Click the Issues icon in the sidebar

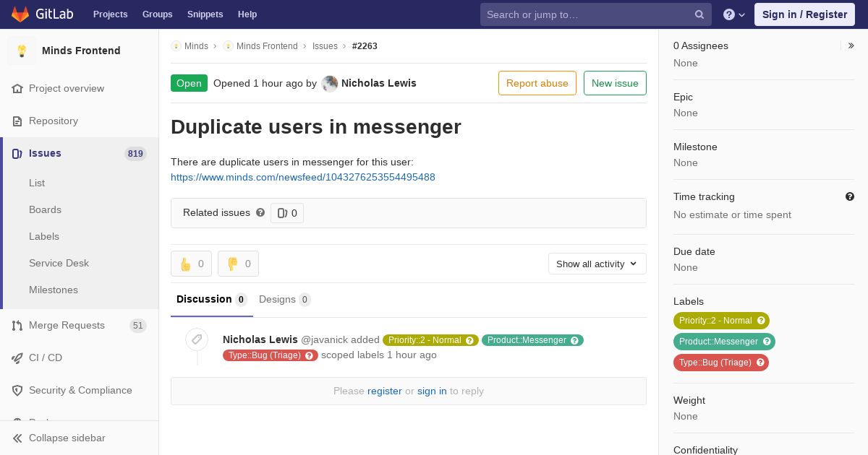[17, 153]
